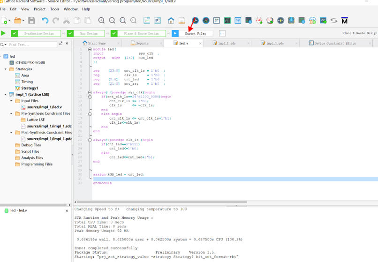The width and height of the screenshot is (378, 262).
Task: Click the blue play box beside Export Files
Action: [x=175, y=33]
